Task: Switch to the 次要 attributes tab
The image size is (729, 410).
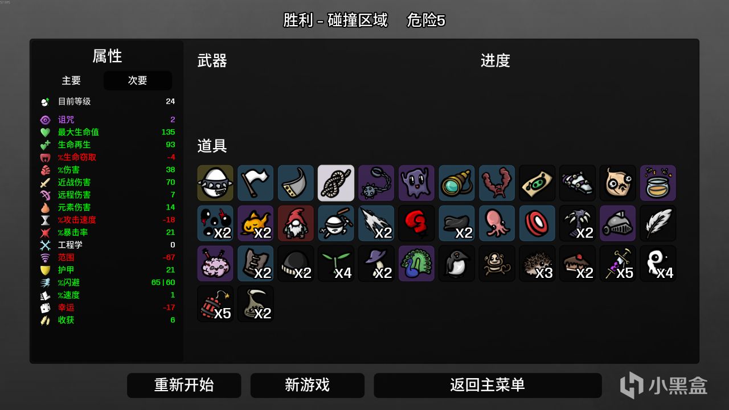Action: (x=138, y=81)
